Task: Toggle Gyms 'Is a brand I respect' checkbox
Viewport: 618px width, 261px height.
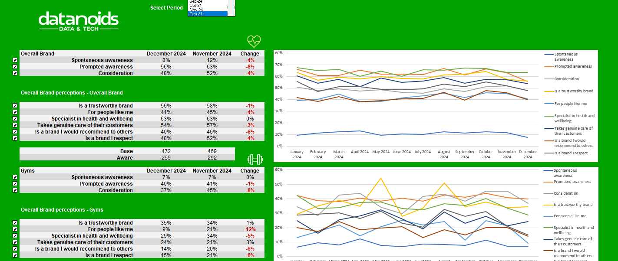Action: pos(15,255)
